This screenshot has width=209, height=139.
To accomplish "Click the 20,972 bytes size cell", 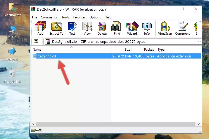I will 121,56.
